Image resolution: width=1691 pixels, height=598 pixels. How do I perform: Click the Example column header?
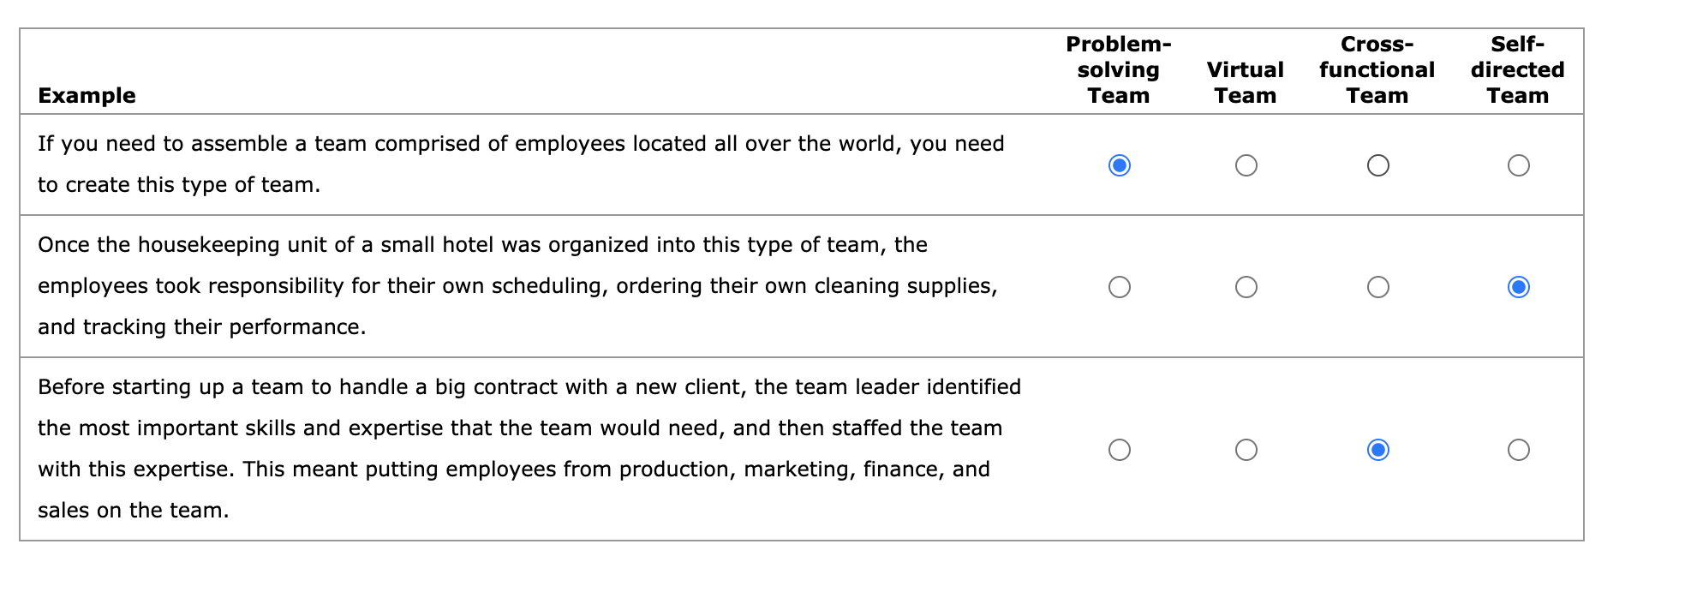(x=87, y=95)
